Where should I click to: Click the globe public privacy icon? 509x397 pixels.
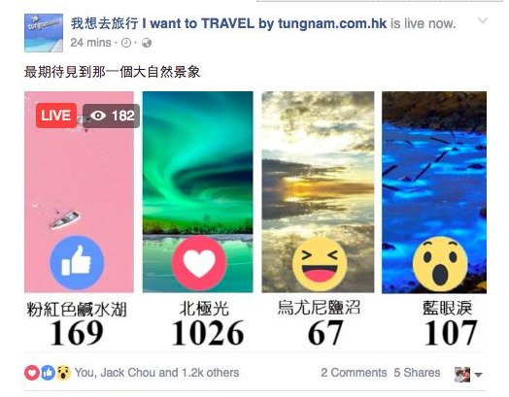click(x=147, y=43)
